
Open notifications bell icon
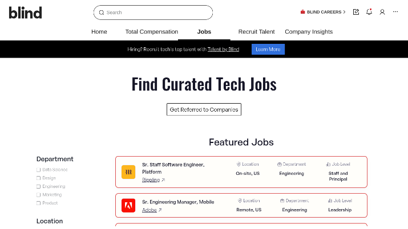pos(369,12)
